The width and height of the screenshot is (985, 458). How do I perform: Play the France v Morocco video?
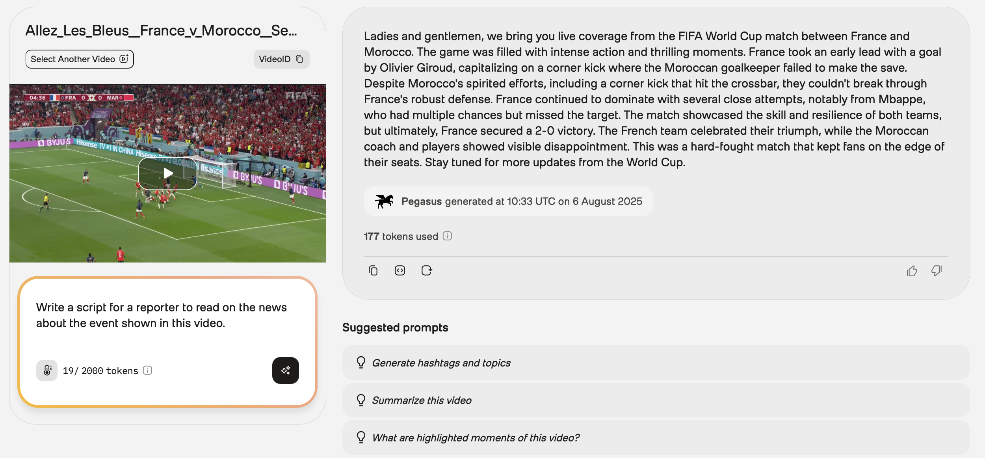click(x=167, y=173)
